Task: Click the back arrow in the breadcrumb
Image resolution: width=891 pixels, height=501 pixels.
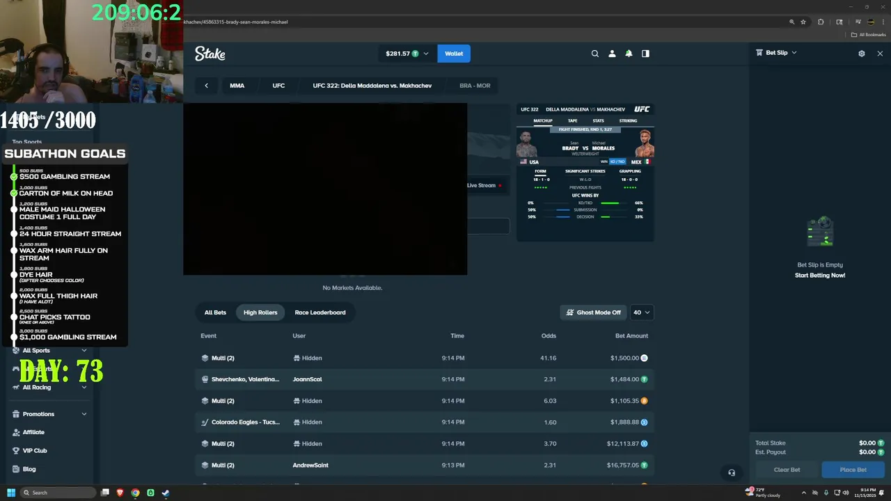Action: point(206,86)
